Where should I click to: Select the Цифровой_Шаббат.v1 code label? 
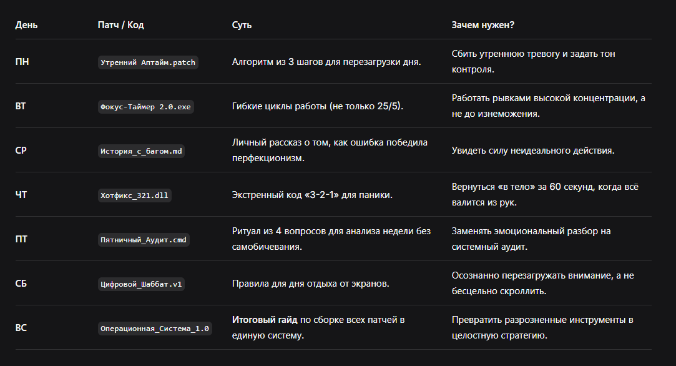142,284
